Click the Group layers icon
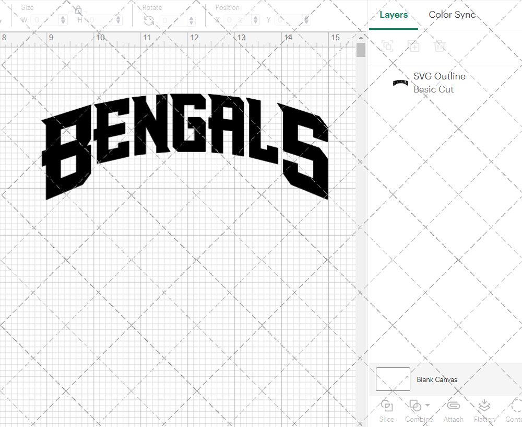Screen dimensions: 522x427 [x=387, y=45]
